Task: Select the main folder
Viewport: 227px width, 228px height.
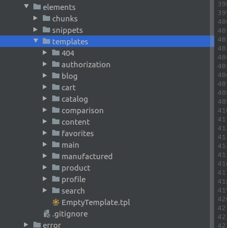Action: [x=70, y=145]
